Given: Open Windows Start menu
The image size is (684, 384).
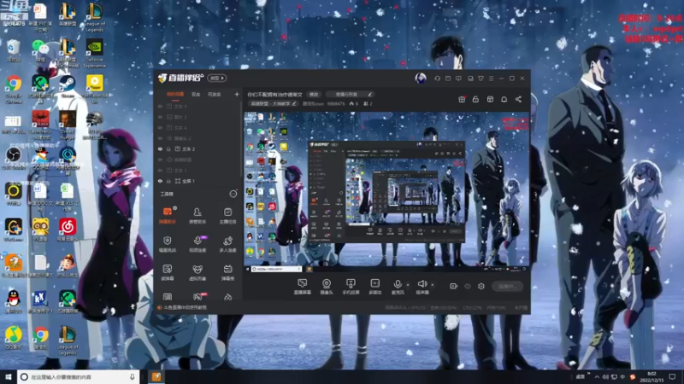Looking at the screenshot, I should coord(9,376).
